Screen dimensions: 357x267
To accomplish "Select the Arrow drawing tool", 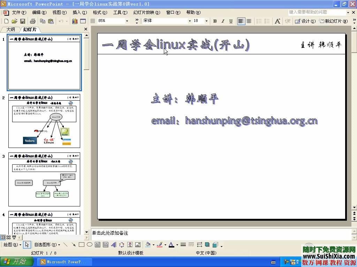I will click(x=73, y=245).
